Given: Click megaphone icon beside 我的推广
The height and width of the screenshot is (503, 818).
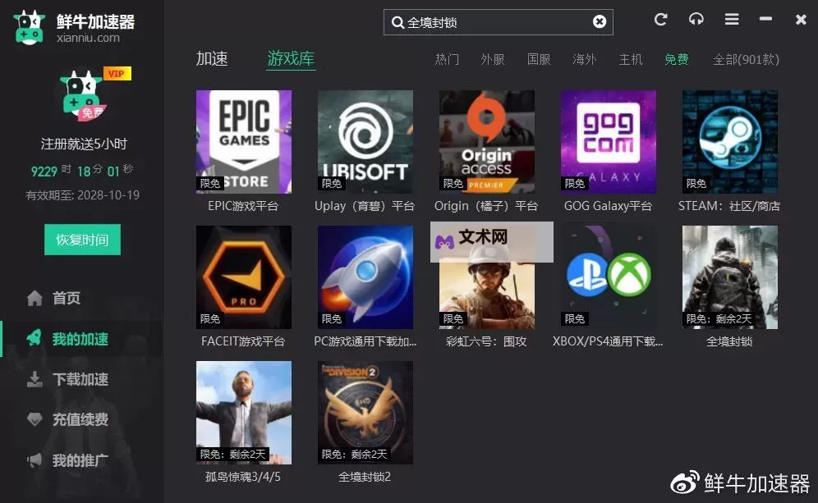Looking at the screenshot, I should click(34, 460).
